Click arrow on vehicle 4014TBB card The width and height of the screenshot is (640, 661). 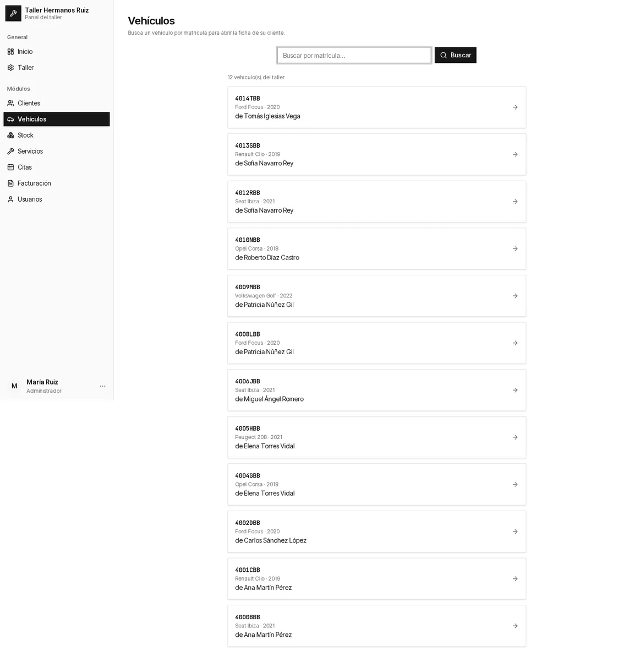pos(515,107)
